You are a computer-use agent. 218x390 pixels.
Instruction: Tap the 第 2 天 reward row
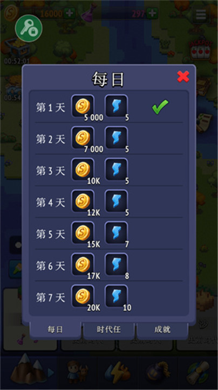[109, 138]
